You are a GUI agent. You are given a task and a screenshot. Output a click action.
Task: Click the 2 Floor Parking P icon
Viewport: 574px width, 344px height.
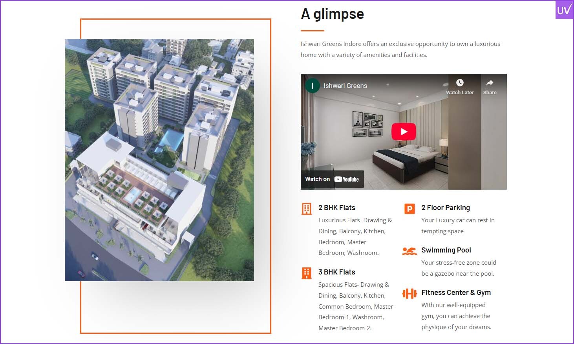tap(409, 209)
